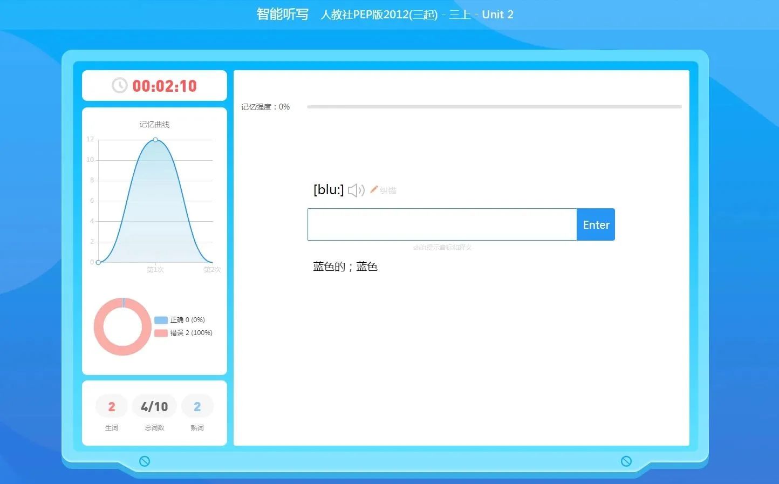779x484 pixels.
Task: Click the 错误 2 (100%) legend text
Action: [191, 333]
